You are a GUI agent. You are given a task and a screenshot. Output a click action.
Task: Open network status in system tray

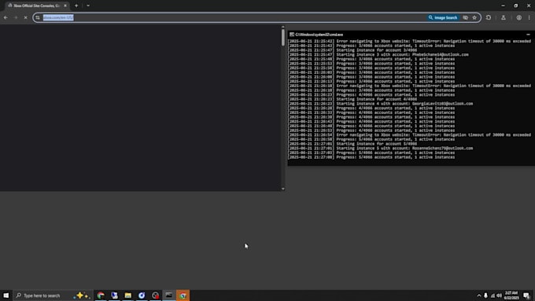[493, 295]
